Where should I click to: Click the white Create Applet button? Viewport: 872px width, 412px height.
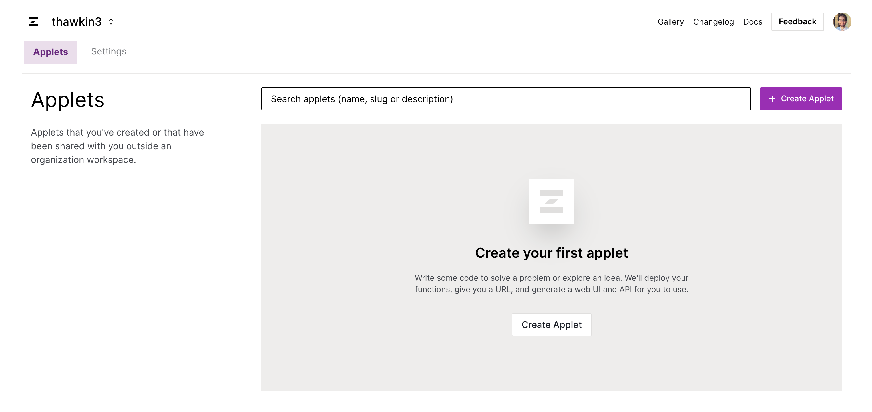pos(551,324)
